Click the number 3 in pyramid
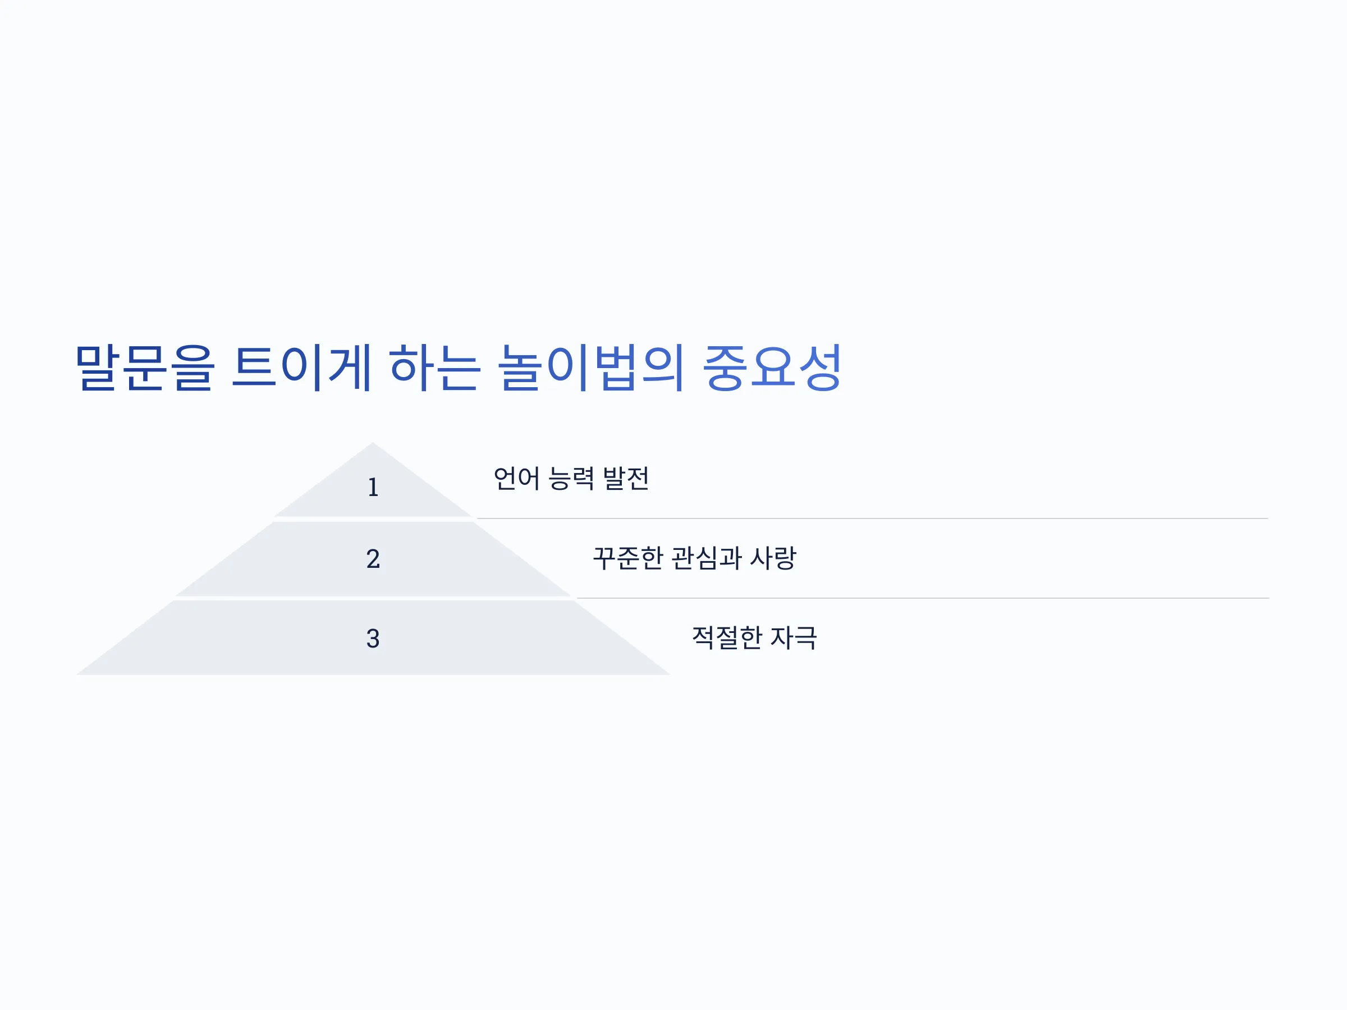Viewport: 1347px width, 1010px height. tap(373, 639)
